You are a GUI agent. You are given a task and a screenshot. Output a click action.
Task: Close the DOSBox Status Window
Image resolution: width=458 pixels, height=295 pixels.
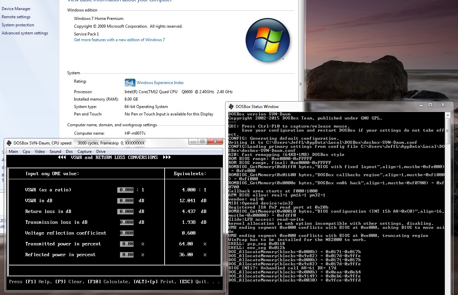(442, 105)
